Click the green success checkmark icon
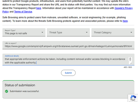The width and height of the screenshot is (138, 102). [x=7, y=91]
